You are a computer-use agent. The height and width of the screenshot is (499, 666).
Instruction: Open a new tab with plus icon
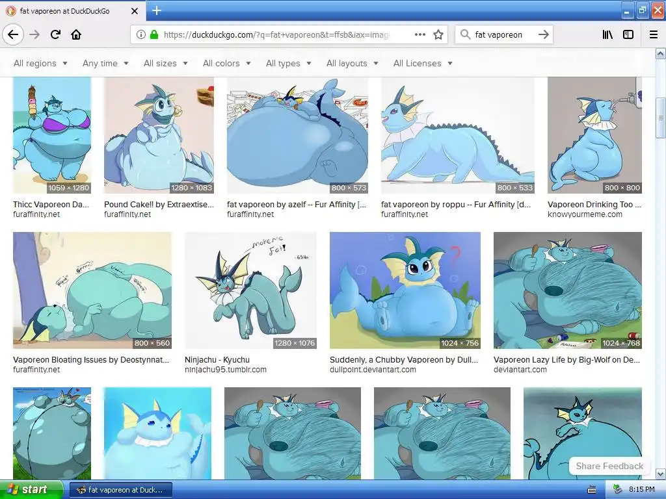(x=156, y=10)
